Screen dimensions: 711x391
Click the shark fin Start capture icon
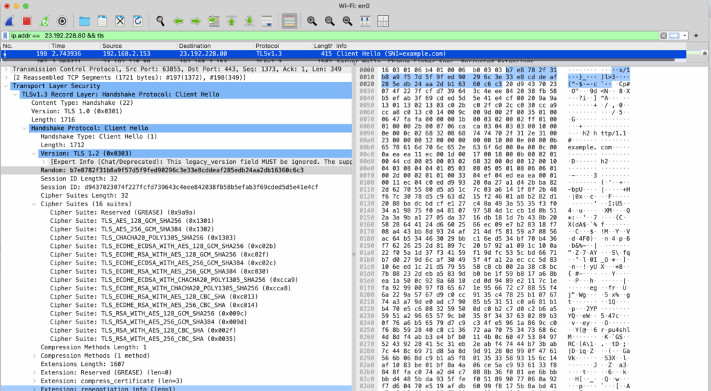pos(9,22)
